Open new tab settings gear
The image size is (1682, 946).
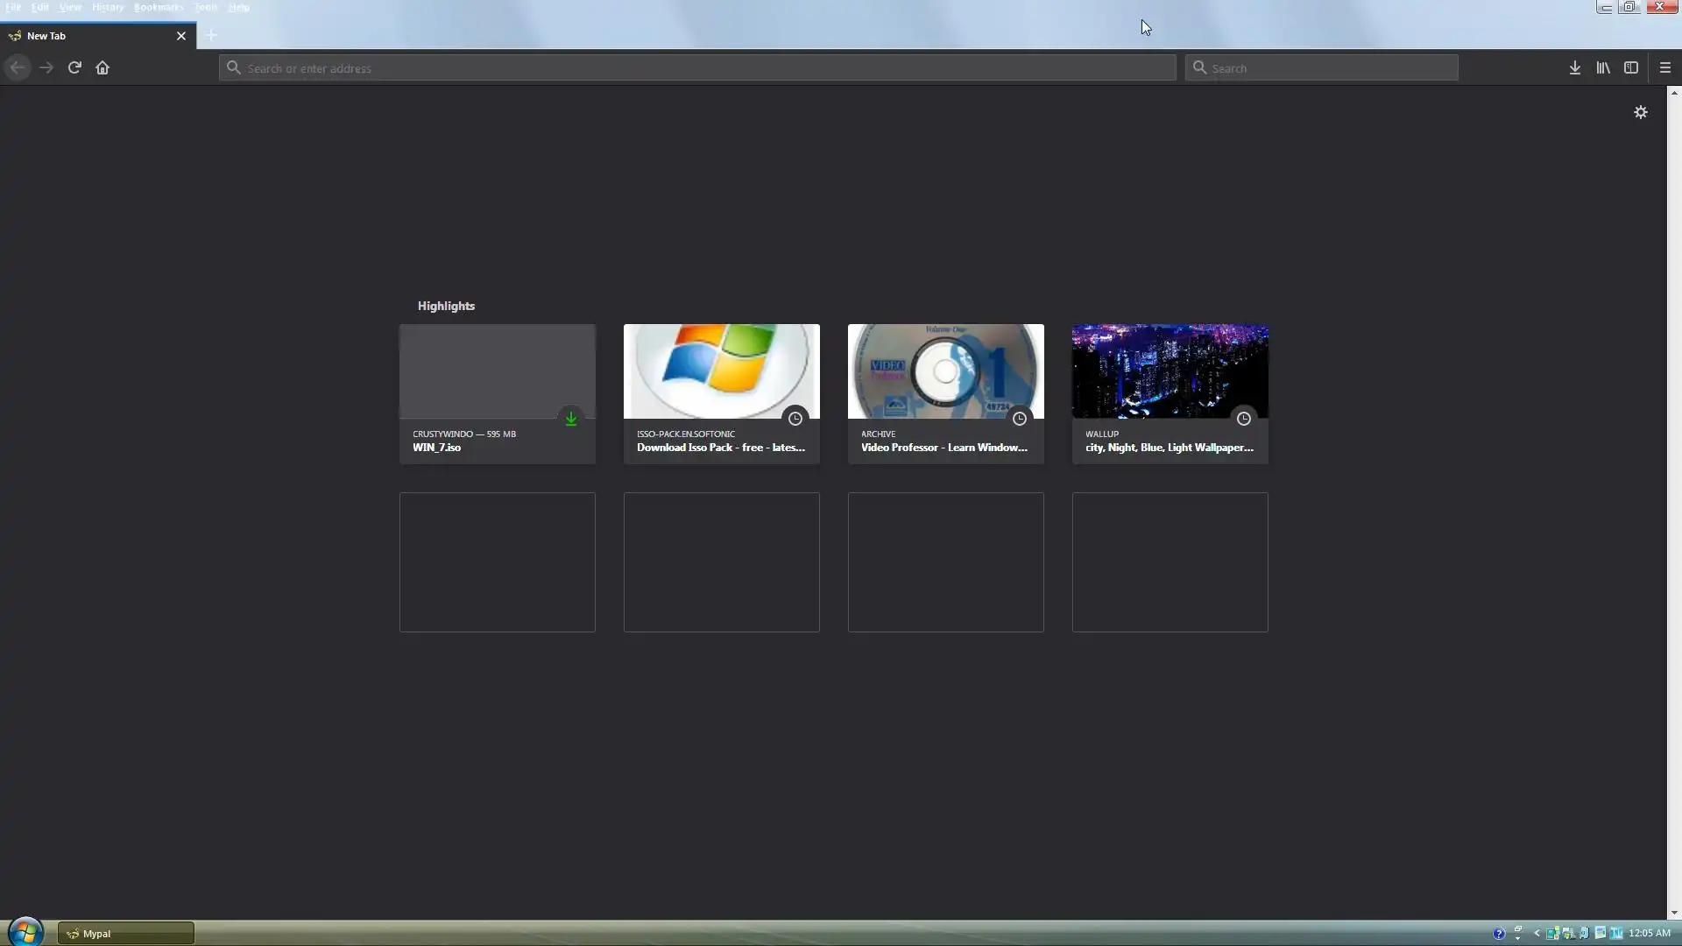(x=1640, y=112)
